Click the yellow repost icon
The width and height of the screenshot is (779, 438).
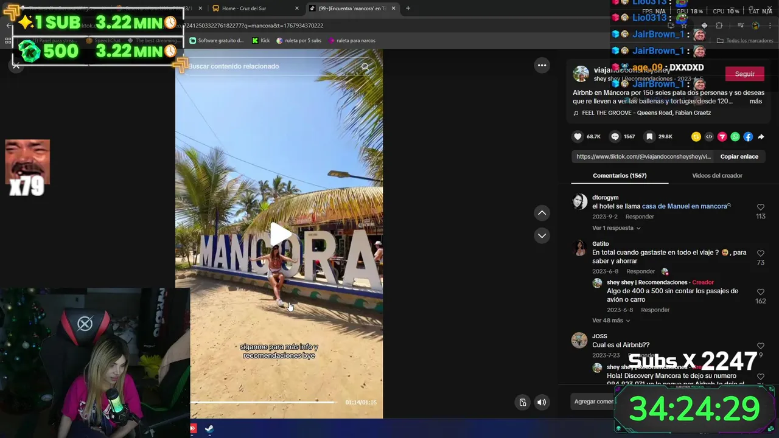(696, 137)
